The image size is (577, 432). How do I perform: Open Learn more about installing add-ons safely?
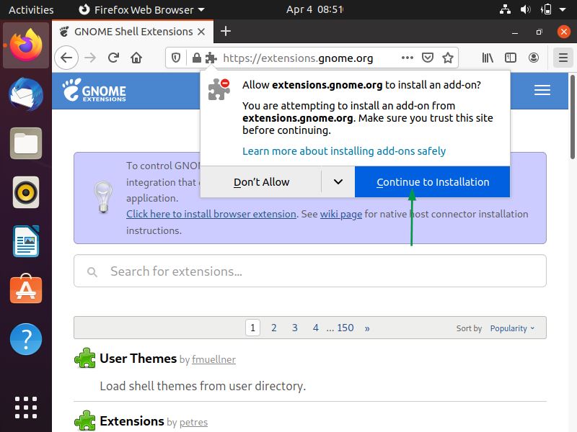pos(344,151)
